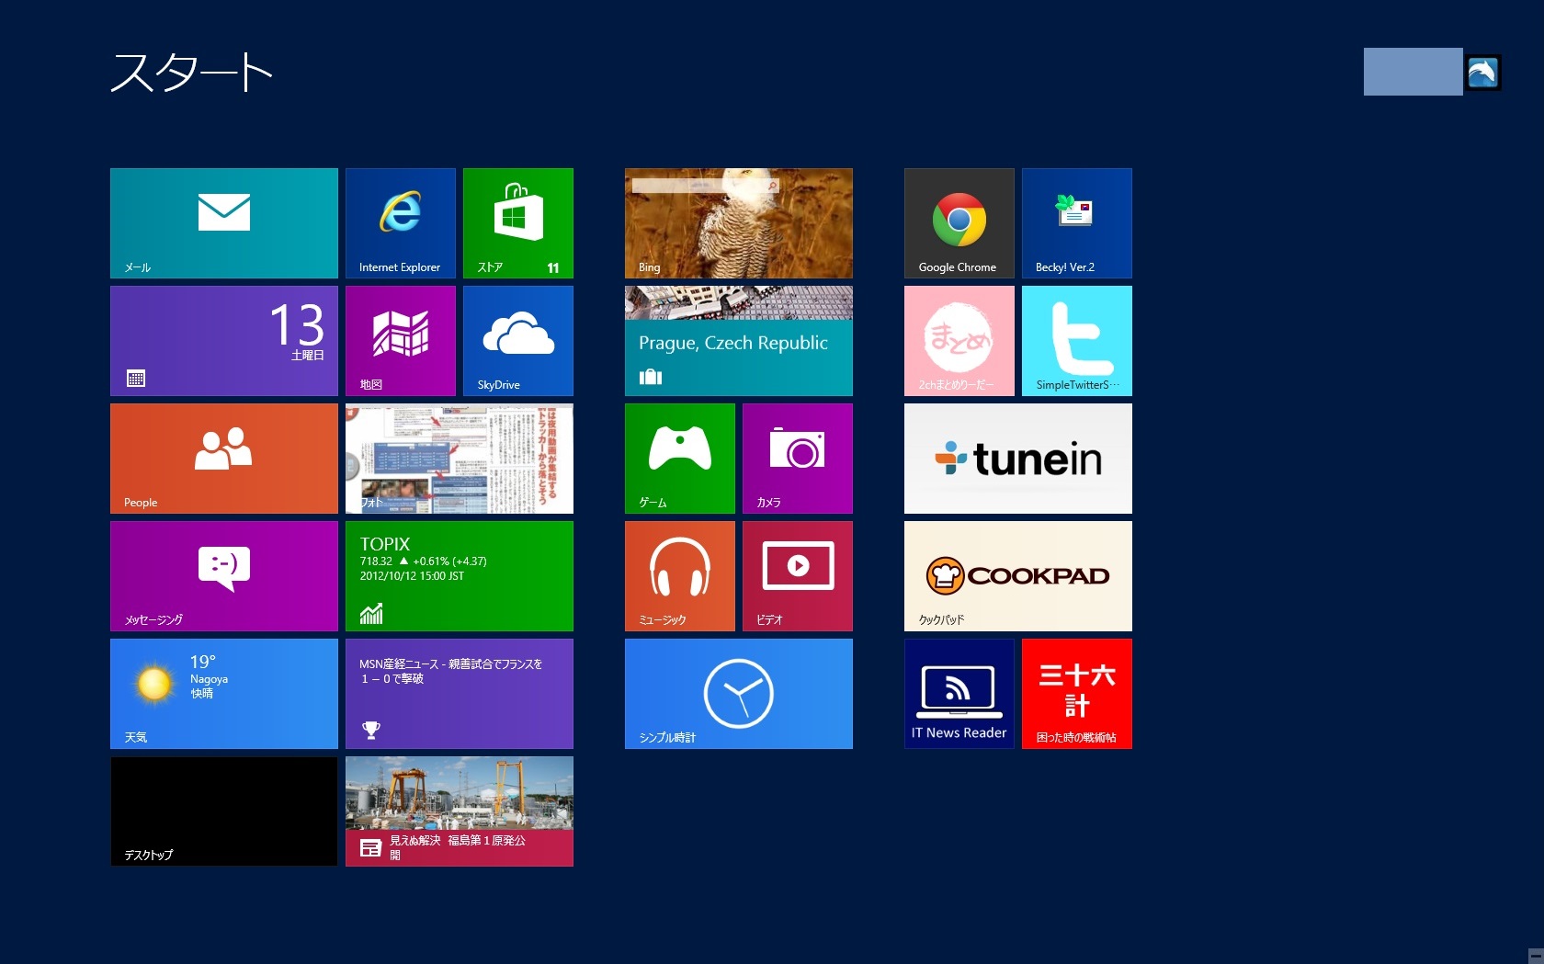Open the 2chまとめリーダー tile
This screenshot has width=1544, height=964.
coord(959,341)
